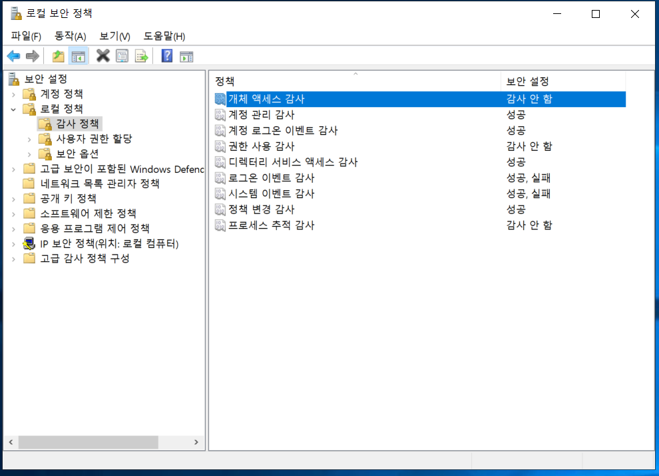Click the Forward arrow toolbar icon
659x476 pixels.
point(33,56)
